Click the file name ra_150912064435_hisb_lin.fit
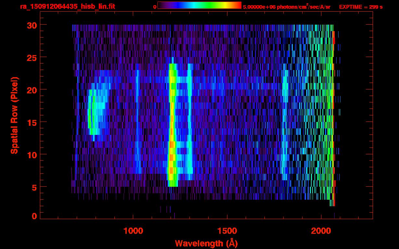Viewport: 399px width, 249px height. tap(67, 6)
